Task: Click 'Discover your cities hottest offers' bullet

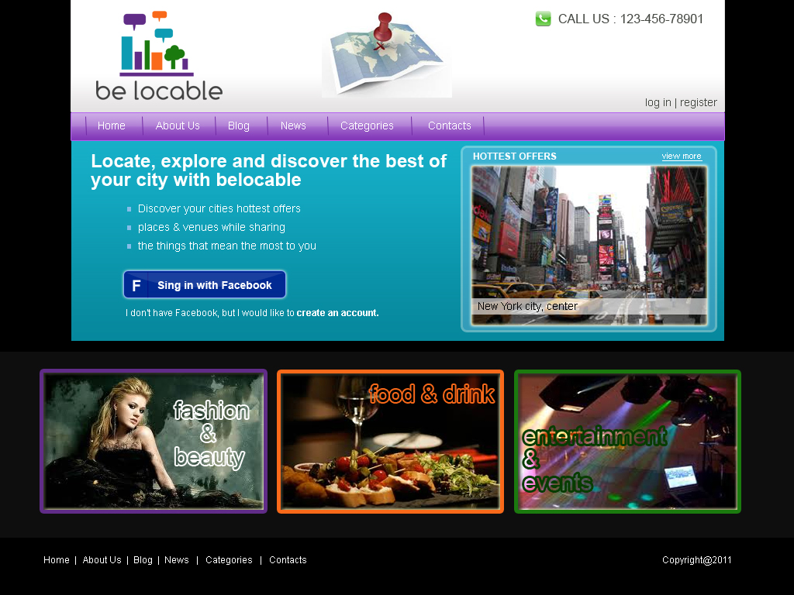Action: tap(219, 208)
